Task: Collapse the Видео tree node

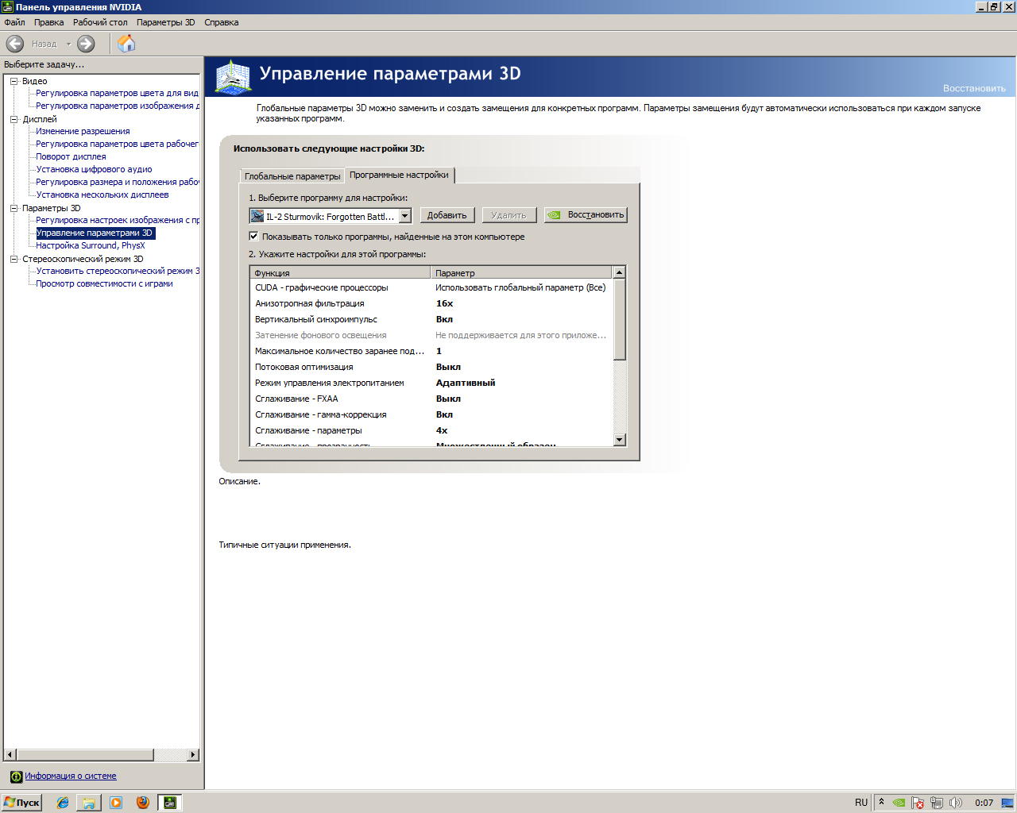Action: click(14, 81)
